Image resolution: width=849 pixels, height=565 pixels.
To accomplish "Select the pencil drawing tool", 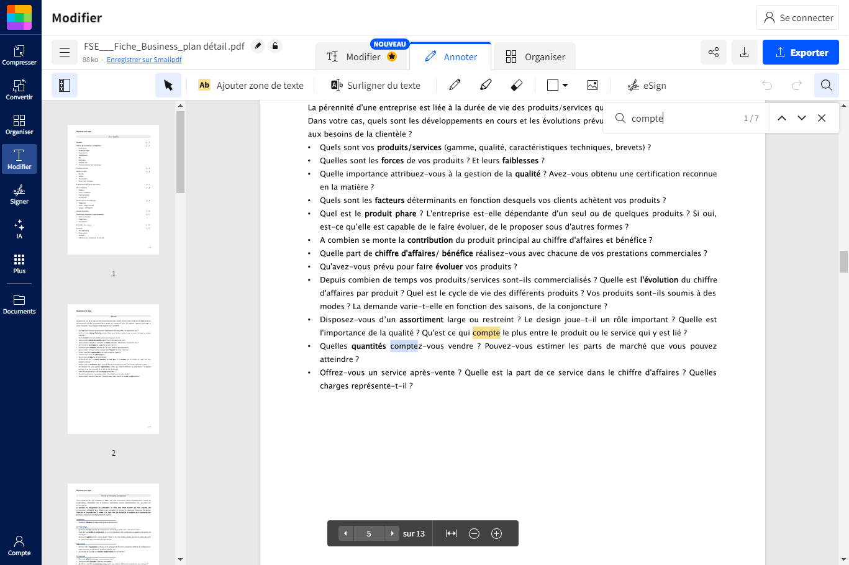I will click(455, 85).
